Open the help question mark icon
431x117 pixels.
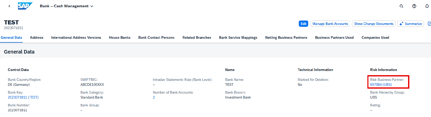[x=414, y=6]
